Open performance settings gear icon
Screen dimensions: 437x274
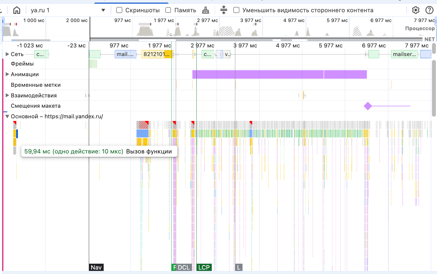click(x=415, y=10)
